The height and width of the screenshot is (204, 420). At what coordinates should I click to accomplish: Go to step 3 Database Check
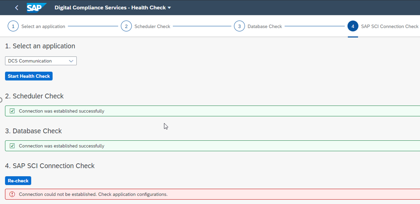coord(258,27)
